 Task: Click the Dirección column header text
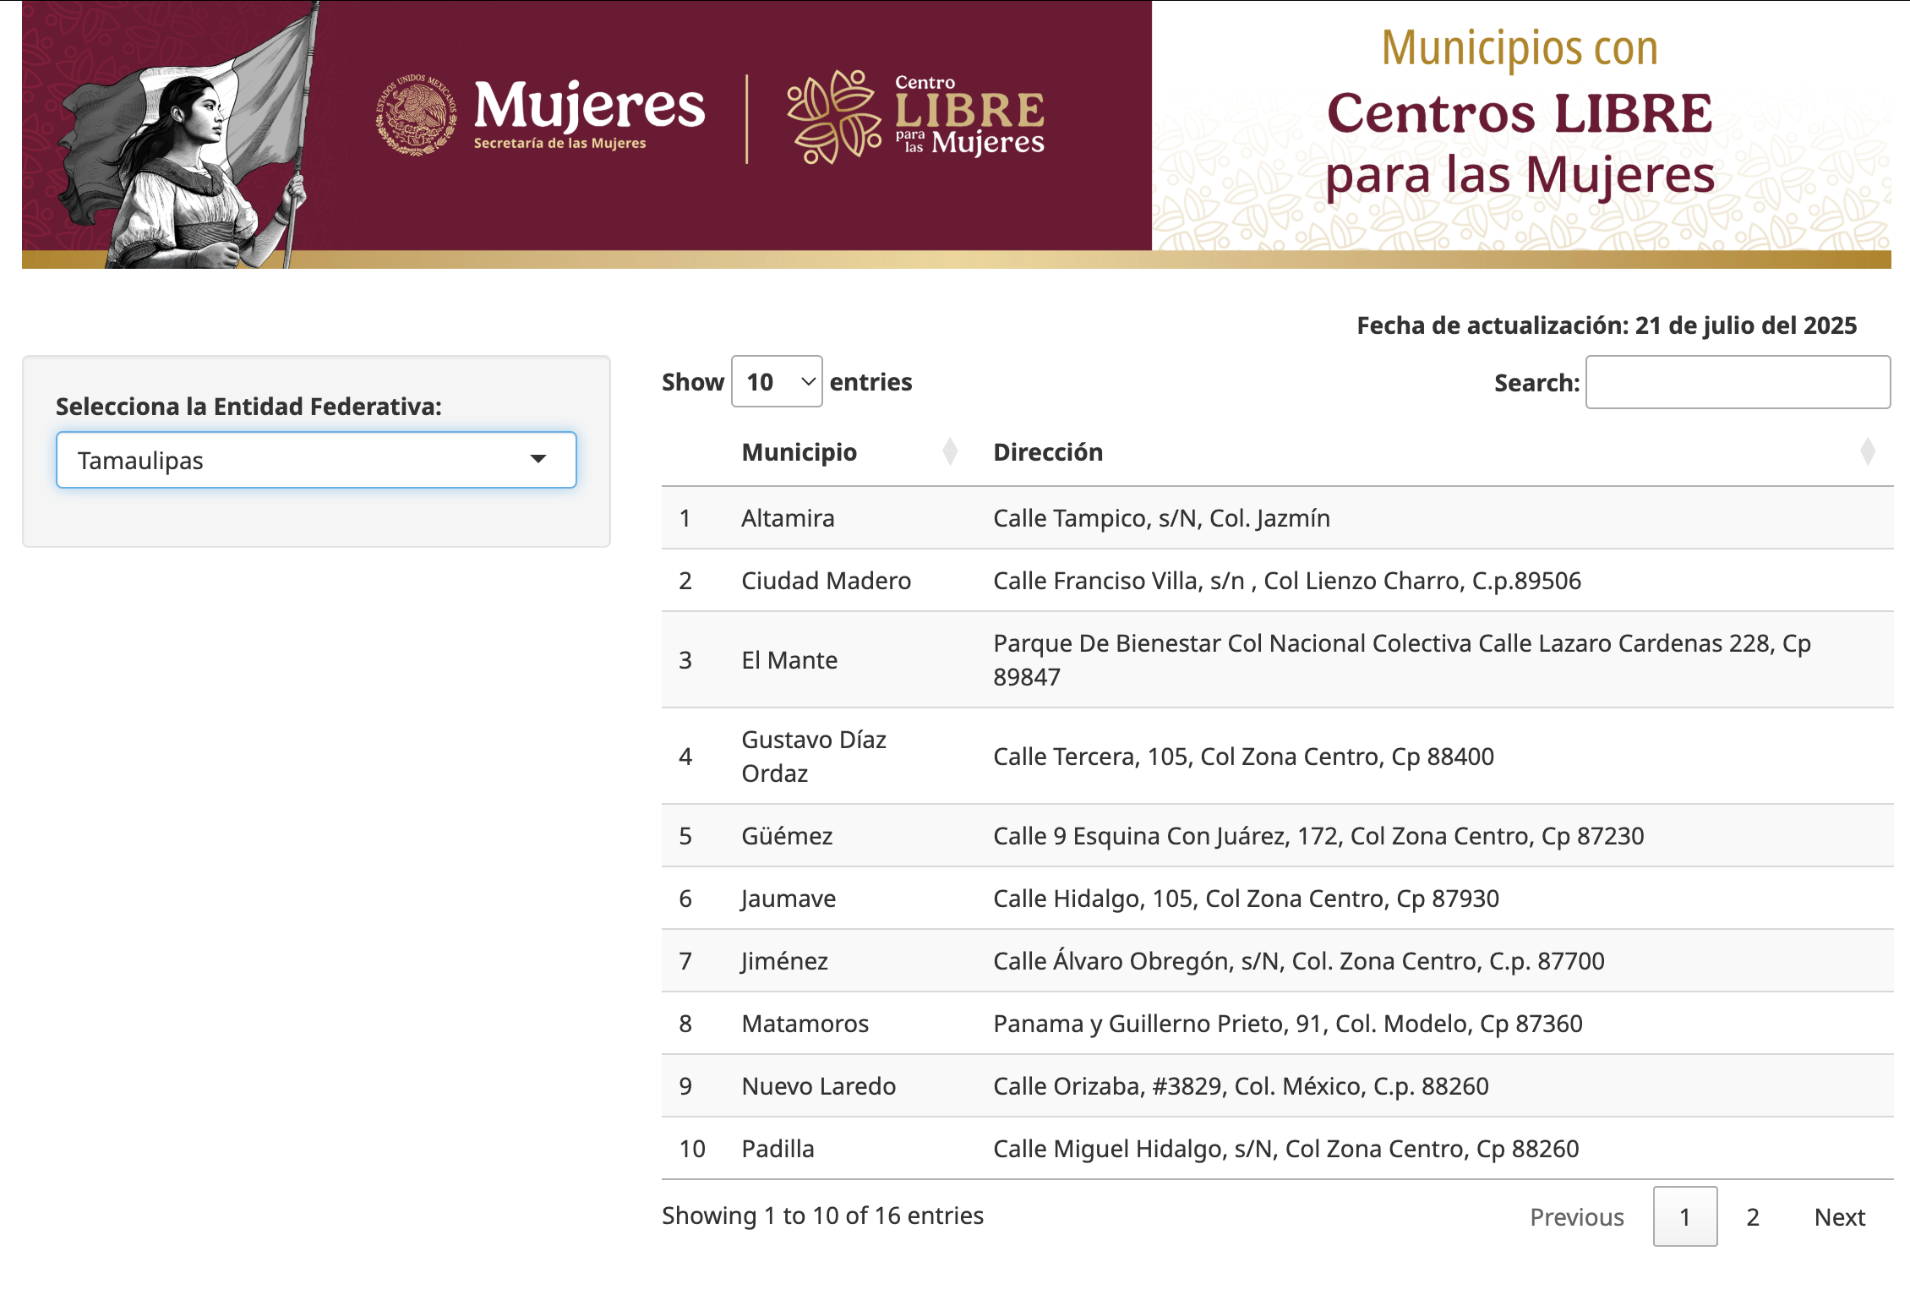(x=1048, y=452)
